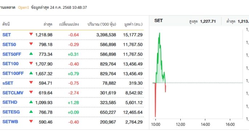
Task: Open the SETHD index link
Action: [10, 102]
